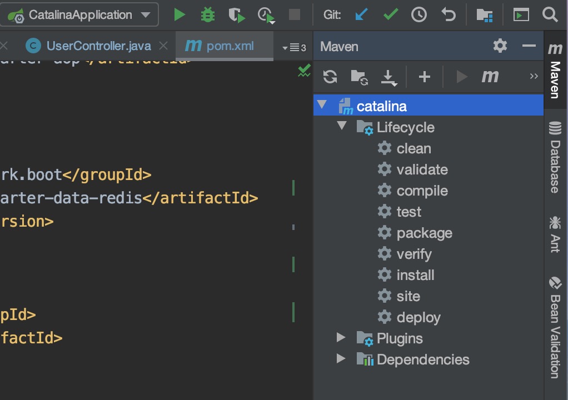
Task: Generate sources and update folders icon
Action: pyautogui.click(x=360, y=77)
